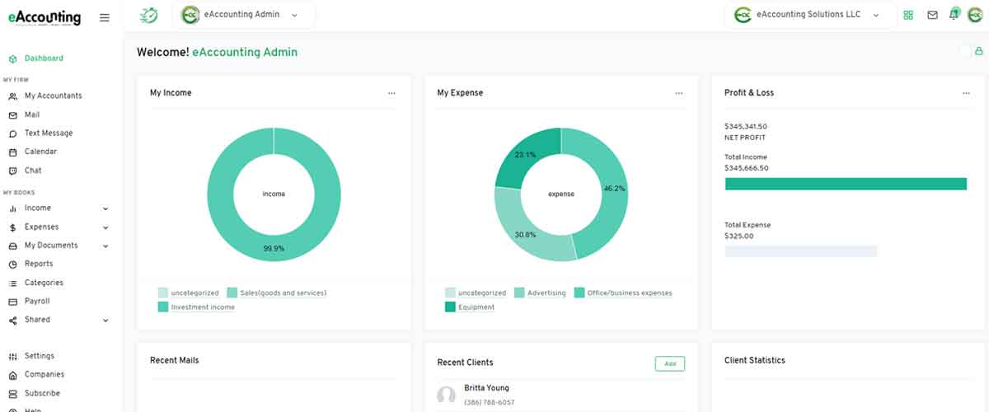Open the profile avatar at top right
The width and height of the screenshot is (989, 412).
pos(975,15)
